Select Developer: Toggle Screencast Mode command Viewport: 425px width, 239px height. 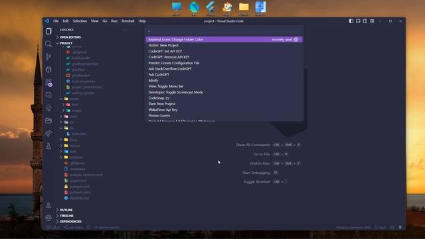224,92
